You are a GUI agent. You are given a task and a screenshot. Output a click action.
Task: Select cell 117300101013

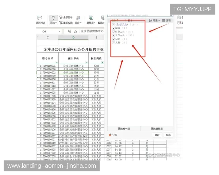(x=47, y=86)
